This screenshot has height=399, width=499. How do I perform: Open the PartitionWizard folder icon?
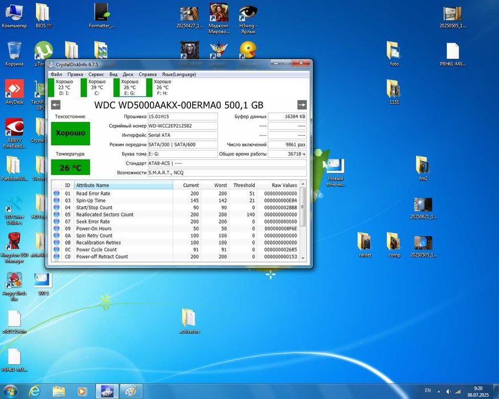(x=14, y=169)
